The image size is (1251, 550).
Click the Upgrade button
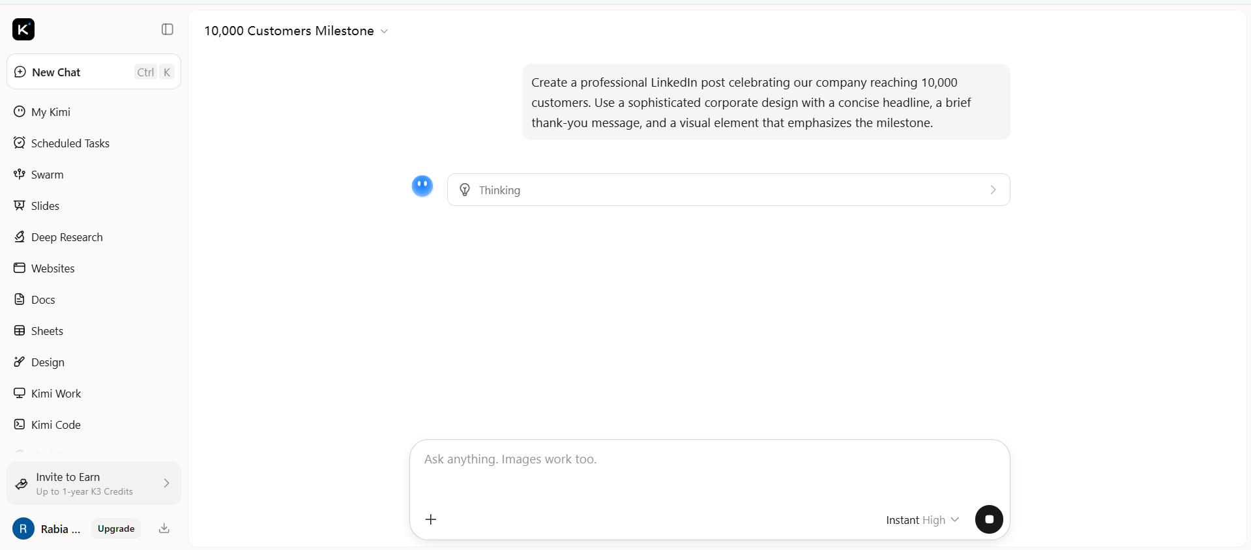pos(116,528)
